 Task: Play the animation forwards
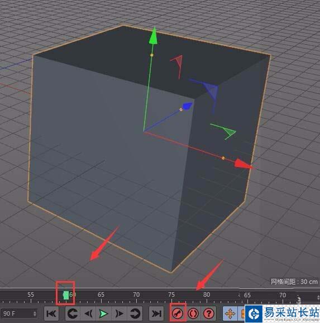103,313
